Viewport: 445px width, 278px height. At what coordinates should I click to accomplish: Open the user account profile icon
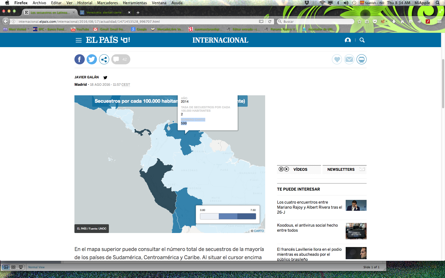tap(348, 40)
